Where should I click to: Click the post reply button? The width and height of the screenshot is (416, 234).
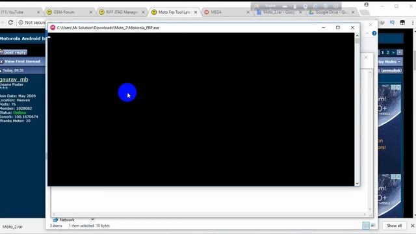point(13,52)
